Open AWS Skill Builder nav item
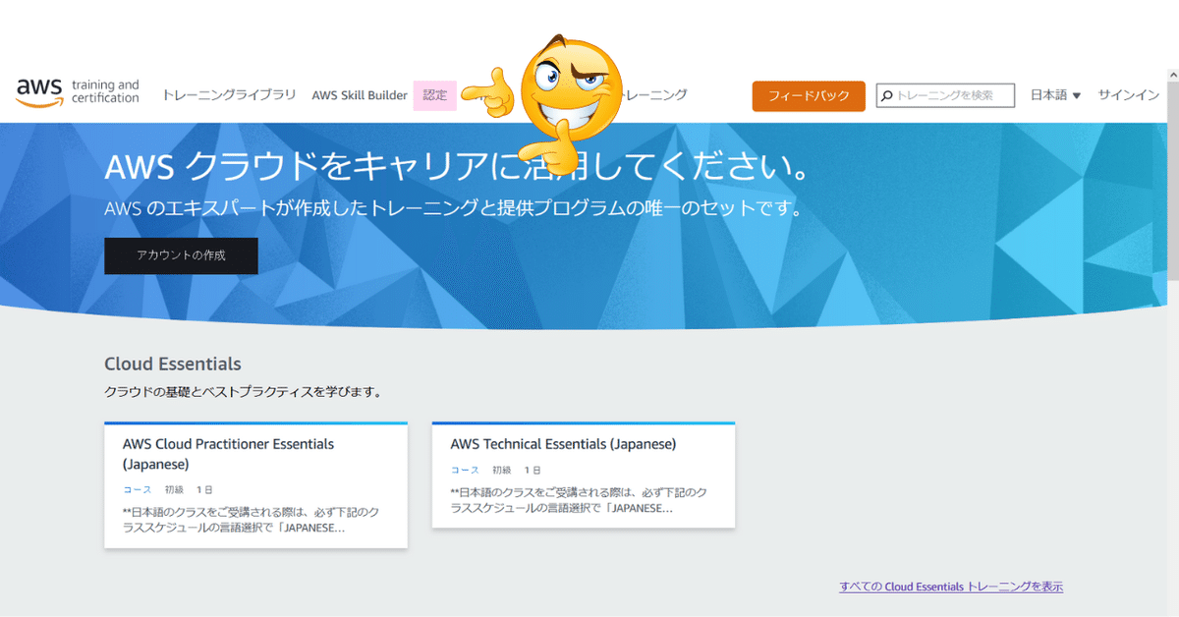This screenshot has width=1179, height=617. click(x=360, y=95)
